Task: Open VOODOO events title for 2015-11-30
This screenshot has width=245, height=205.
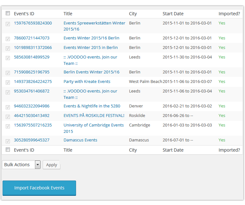Action: (90, 60)
